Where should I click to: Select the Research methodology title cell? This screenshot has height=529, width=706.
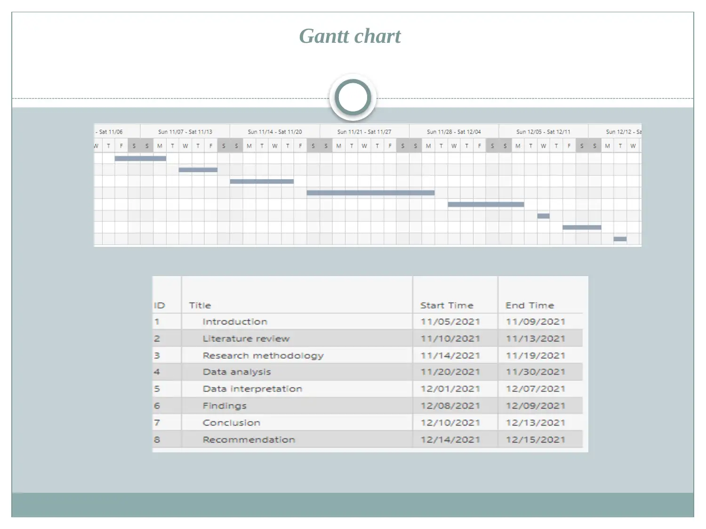297,355
